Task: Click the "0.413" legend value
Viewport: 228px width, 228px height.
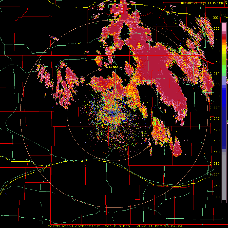Action: pyautogui.click(x=215, y=152)
